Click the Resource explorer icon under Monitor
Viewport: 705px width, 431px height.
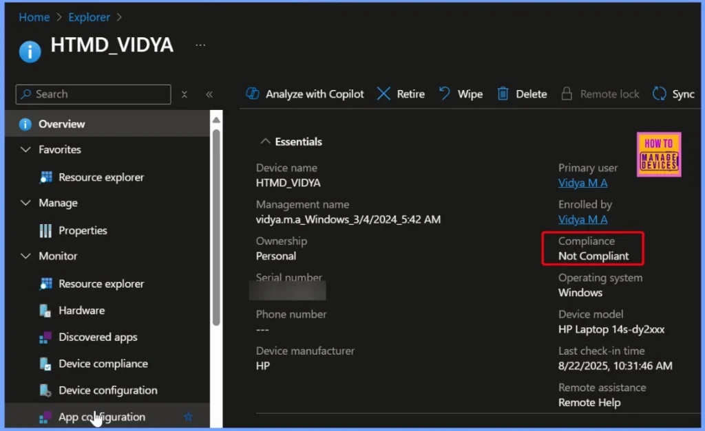coord(46,284)
